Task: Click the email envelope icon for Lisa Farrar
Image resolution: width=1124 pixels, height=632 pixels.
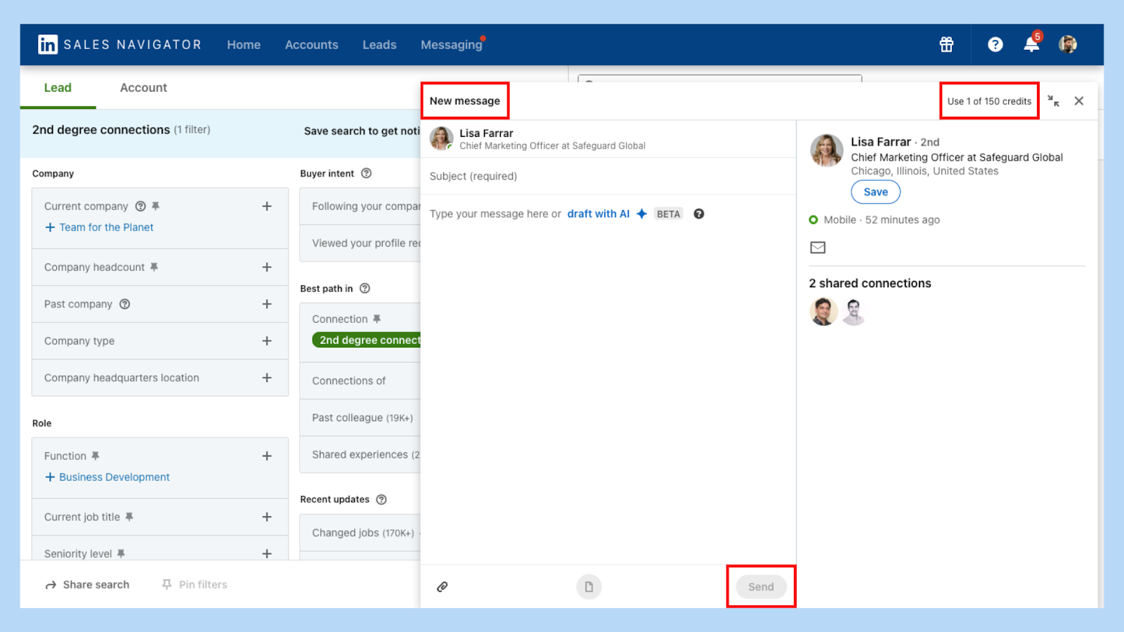Action: (x=818, y=247)
